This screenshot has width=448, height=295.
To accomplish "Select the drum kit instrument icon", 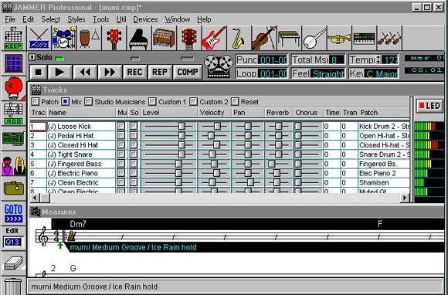I will [63, 38].
